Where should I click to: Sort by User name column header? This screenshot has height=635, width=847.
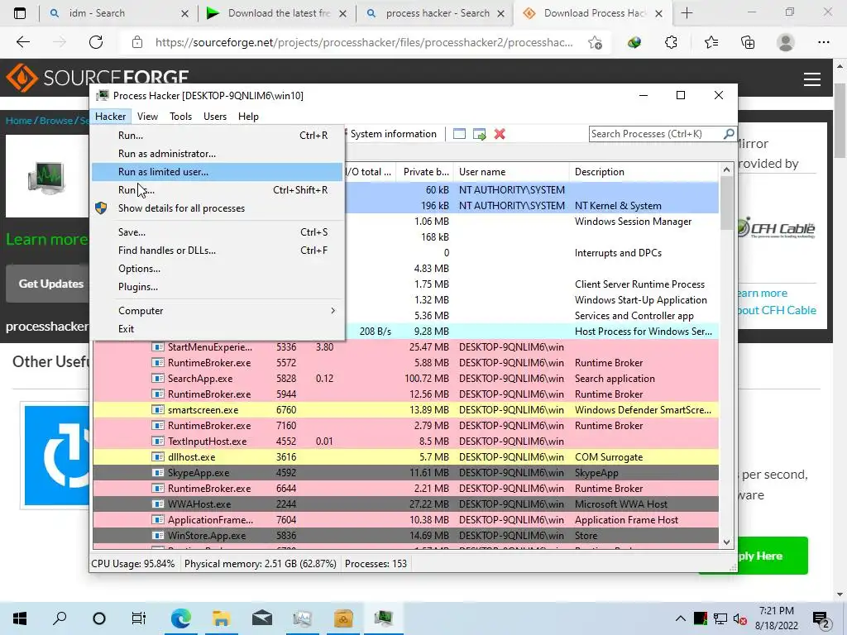click(x=511, y=172)
